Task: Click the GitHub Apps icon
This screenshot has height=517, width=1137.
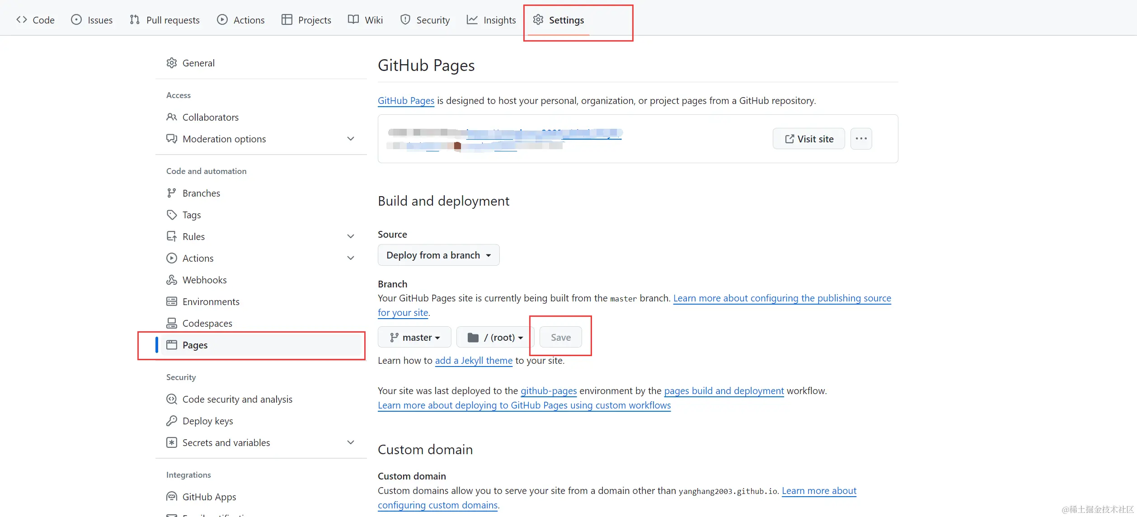Action: (171, 497)
